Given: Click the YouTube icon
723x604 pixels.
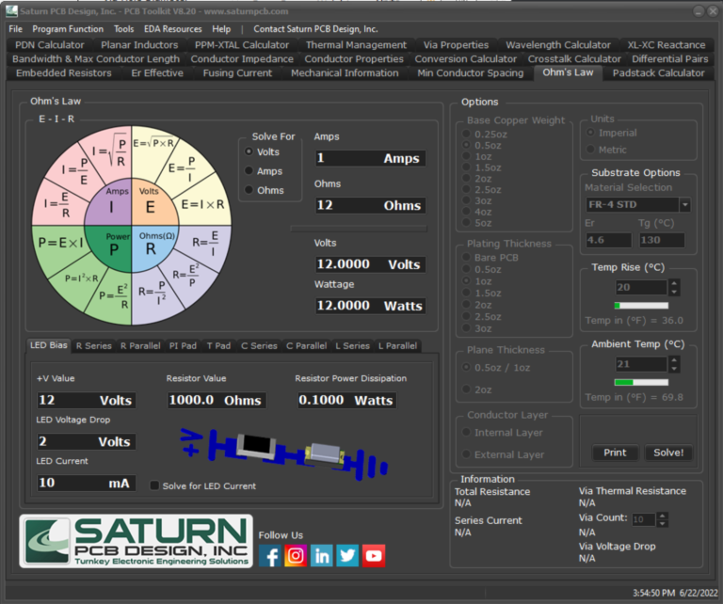Looking at the screenshot, I should click(374, 555).
